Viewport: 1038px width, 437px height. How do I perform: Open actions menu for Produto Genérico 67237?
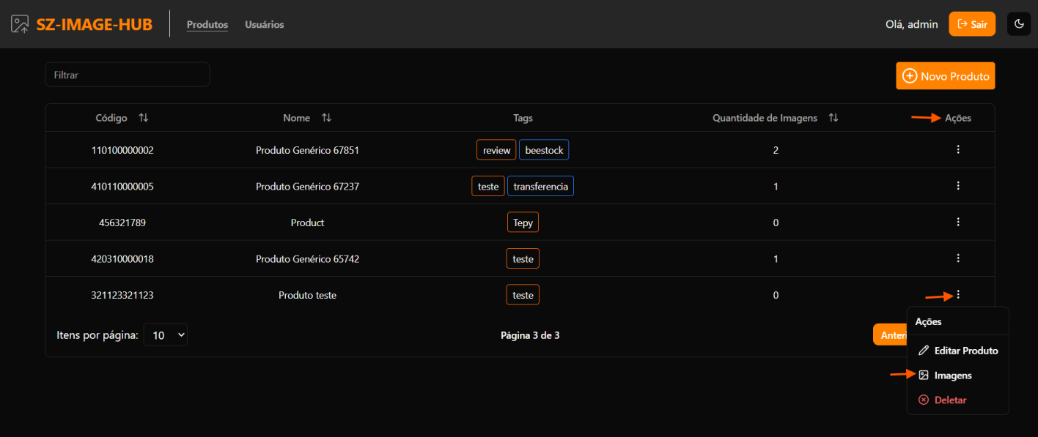coord(957,186)
